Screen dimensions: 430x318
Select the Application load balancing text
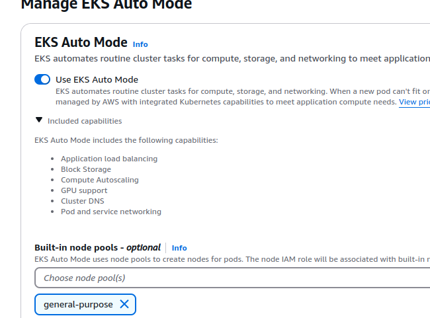[x=109, y=159]
